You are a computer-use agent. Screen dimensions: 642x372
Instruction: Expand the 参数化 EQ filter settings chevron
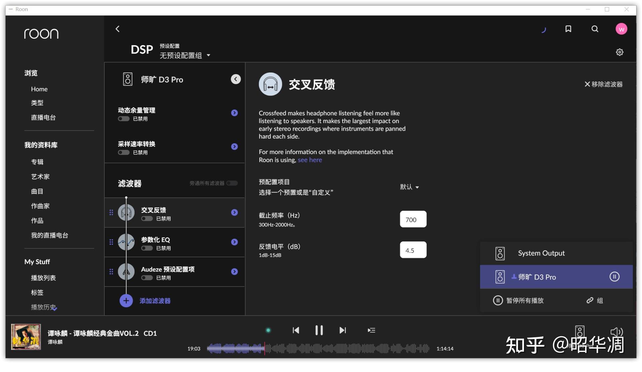click(234, 242)
